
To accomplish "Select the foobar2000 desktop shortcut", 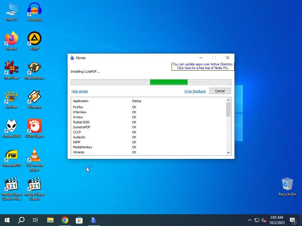I will coord(12,128).
